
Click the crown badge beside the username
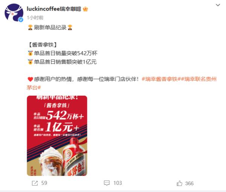coord(86,9)
